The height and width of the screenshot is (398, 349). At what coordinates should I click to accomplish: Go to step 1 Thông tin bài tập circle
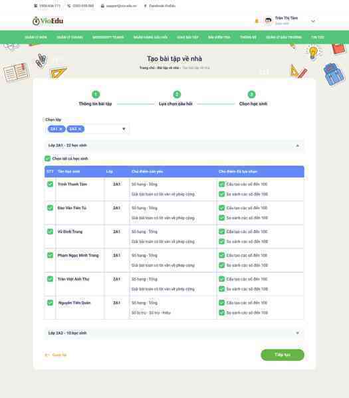click(96, 94)
